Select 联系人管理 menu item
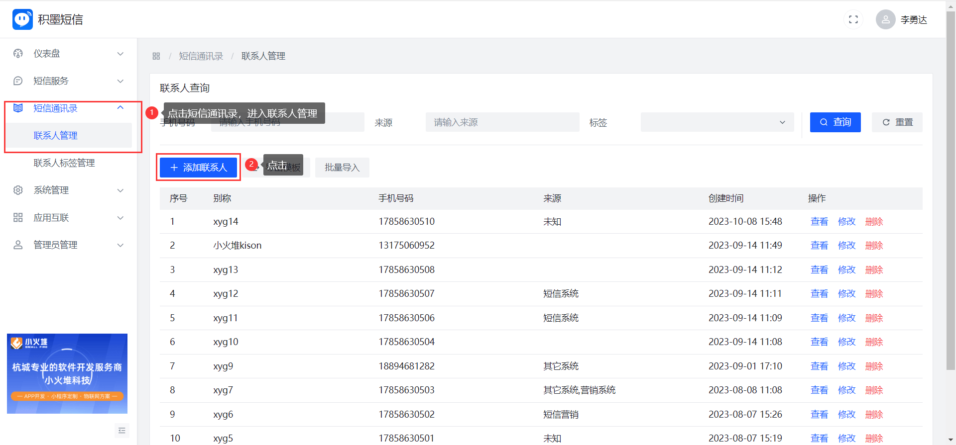The image size is (956, 445). pyautogui.click(x=56, y=136)
